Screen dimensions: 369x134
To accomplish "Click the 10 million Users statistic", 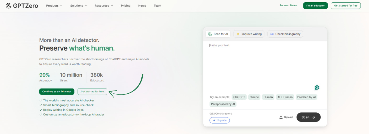I will click(x=71, y=77).
